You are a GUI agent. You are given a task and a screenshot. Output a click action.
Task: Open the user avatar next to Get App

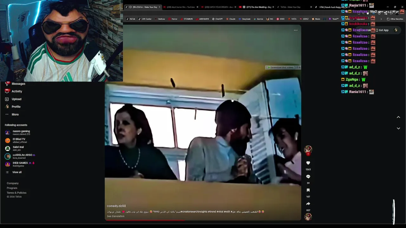point(396,30)
